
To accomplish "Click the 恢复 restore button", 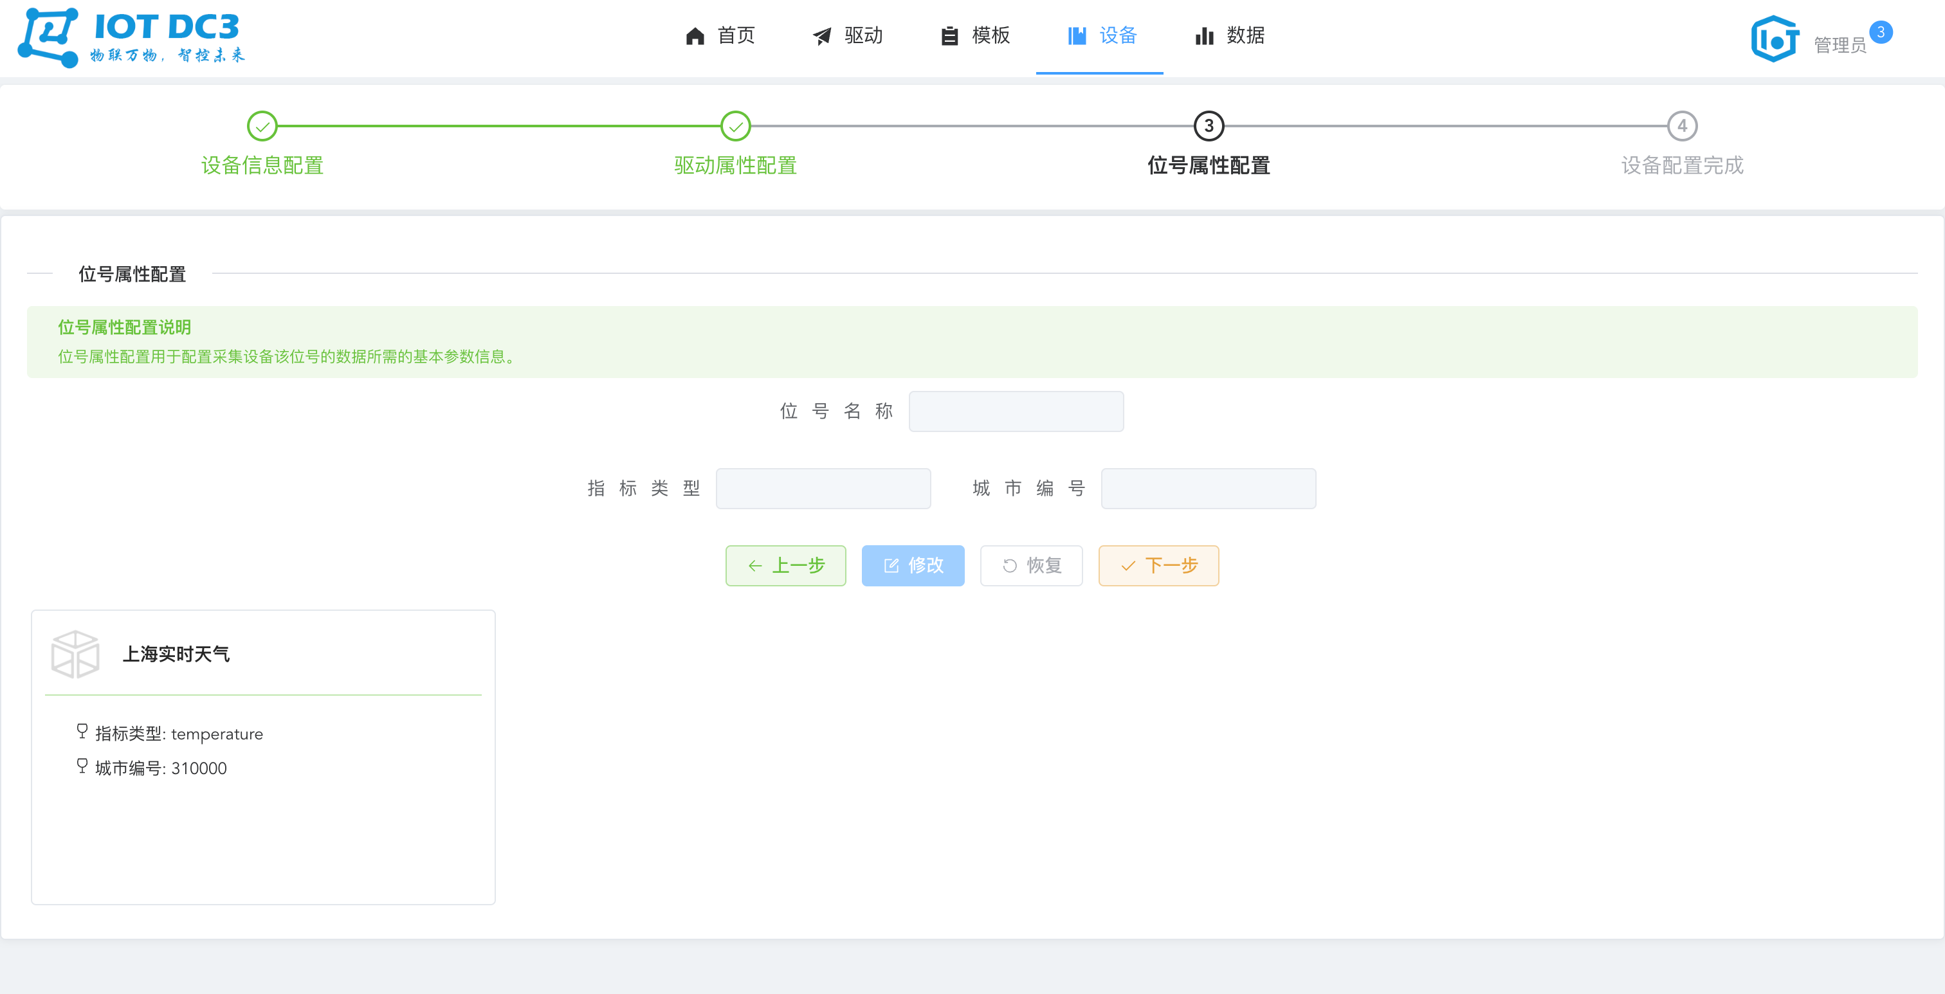I will click(1032, 565).
